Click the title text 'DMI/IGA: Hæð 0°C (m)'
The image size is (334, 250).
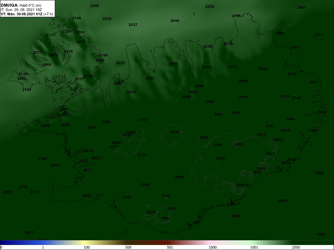[x=21, y=5]
